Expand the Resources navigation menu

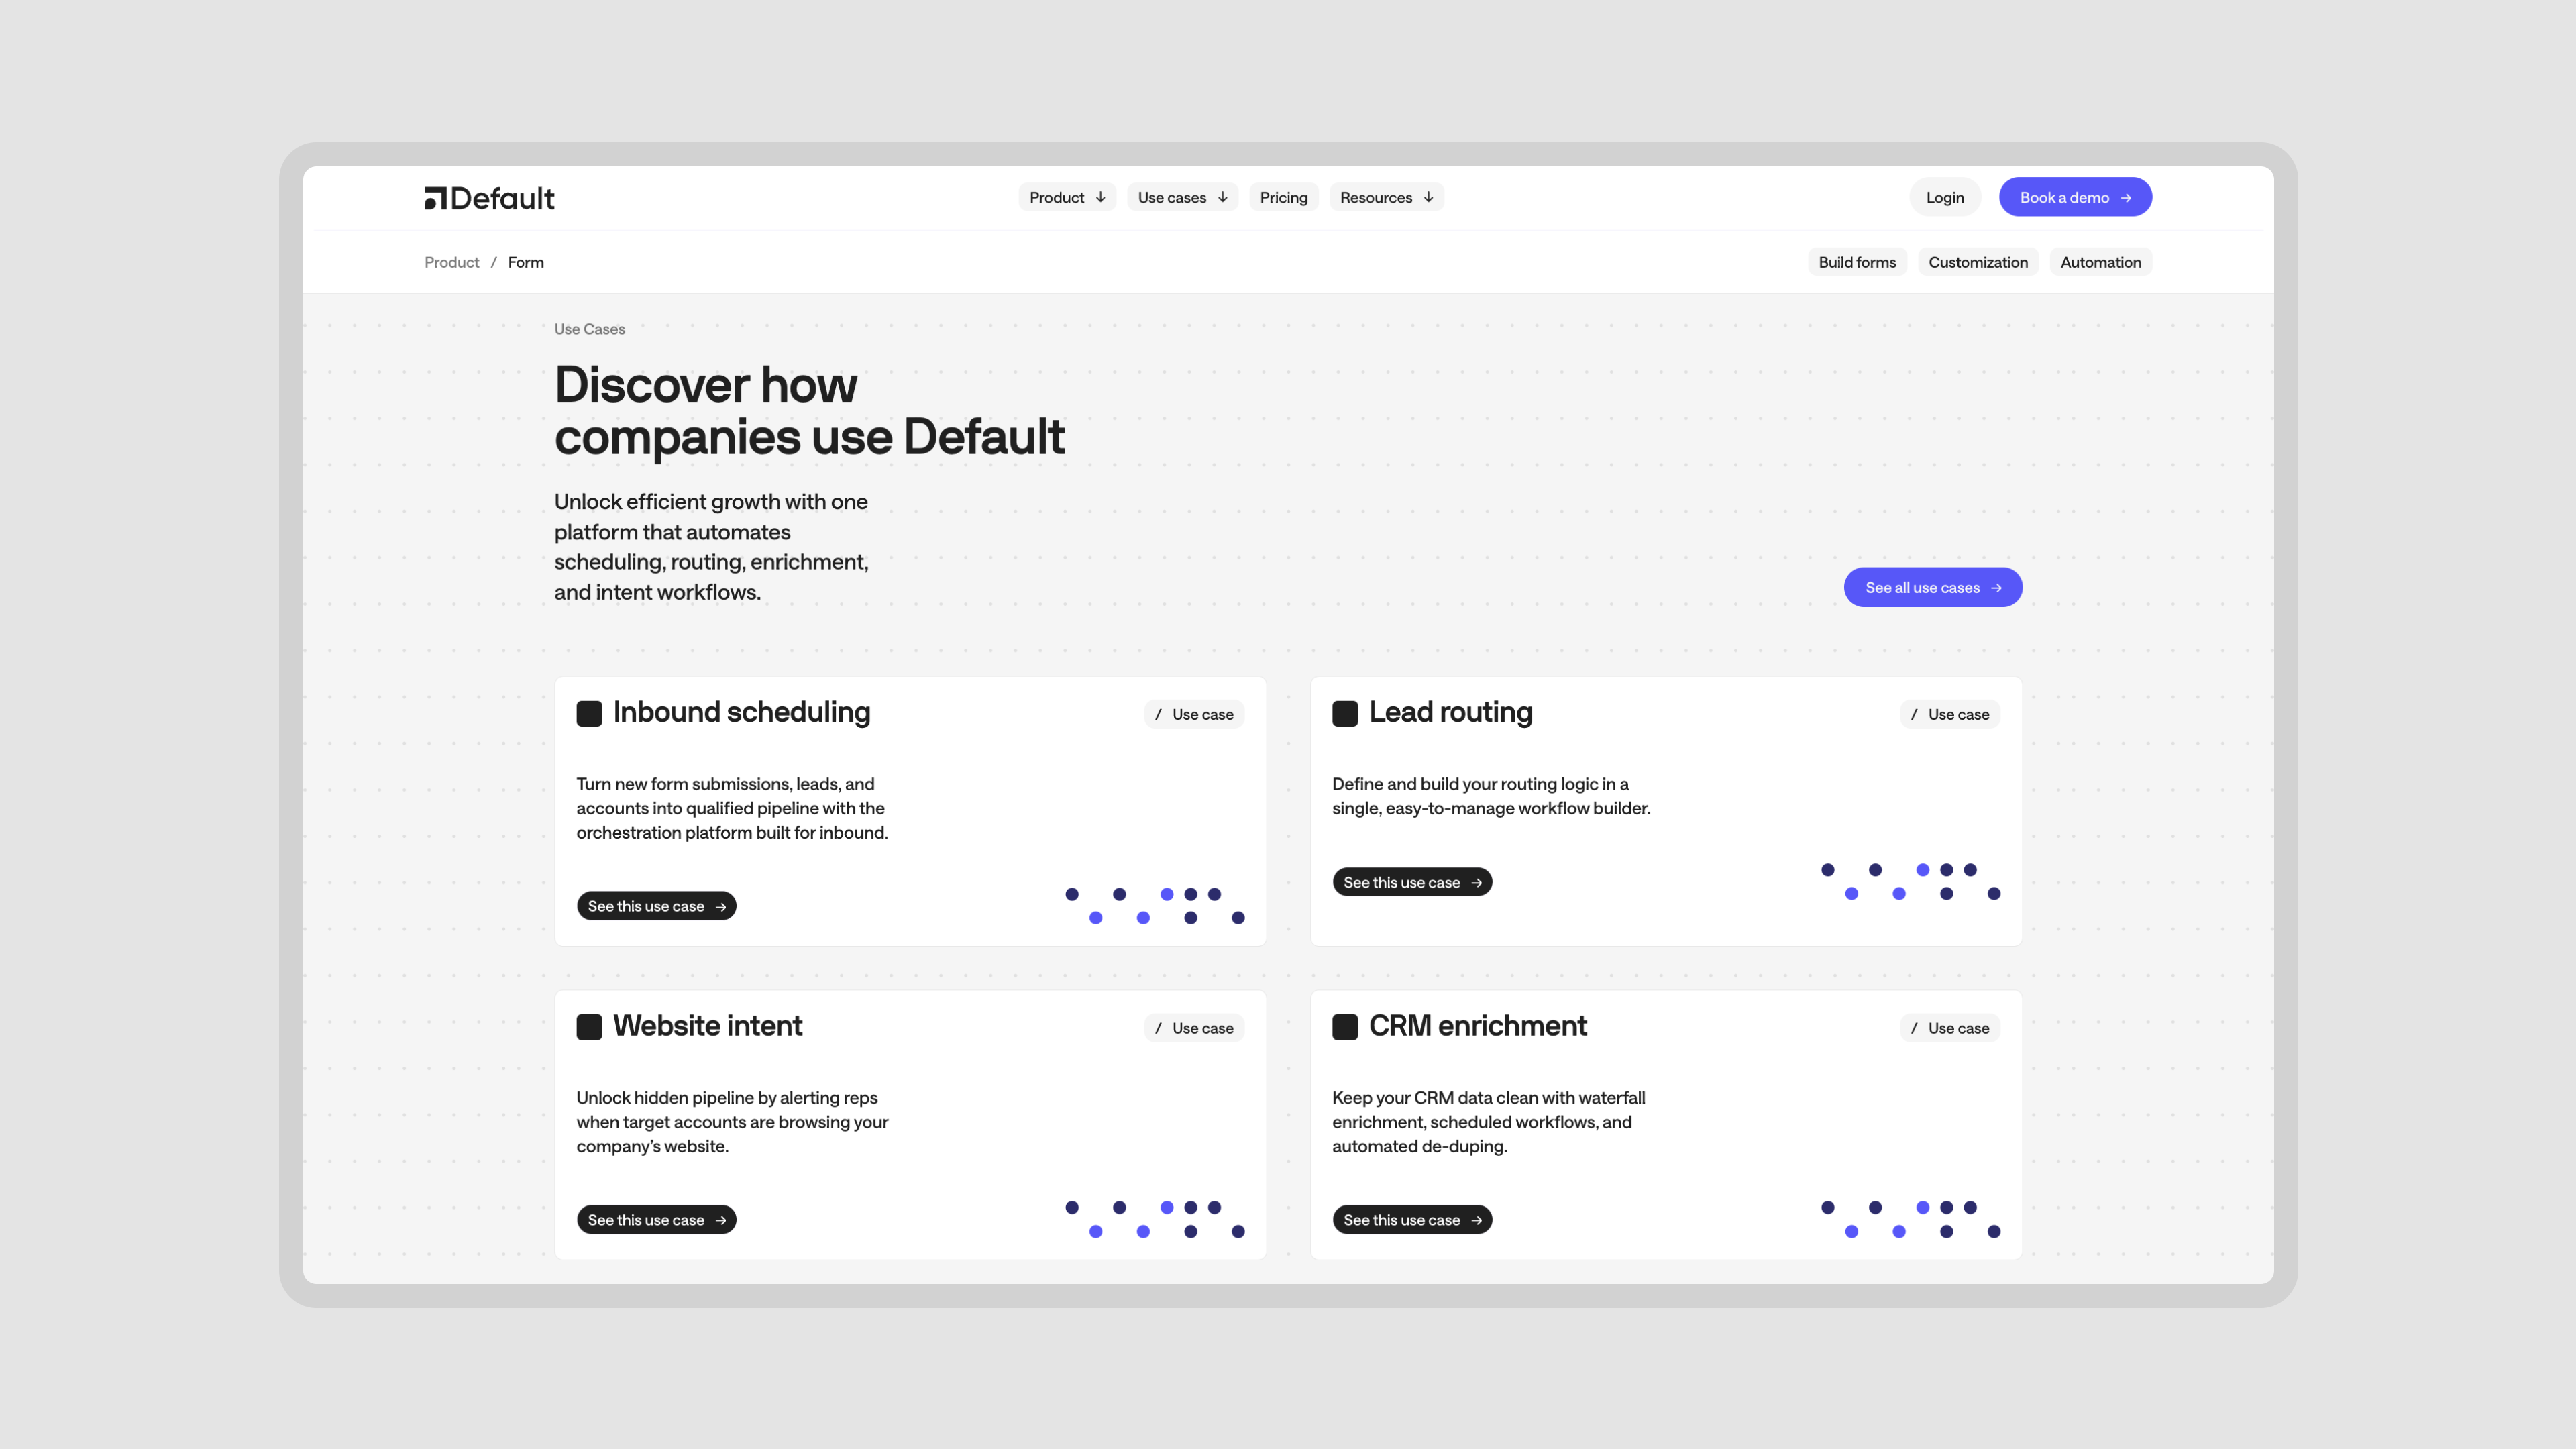(1386, 197)
